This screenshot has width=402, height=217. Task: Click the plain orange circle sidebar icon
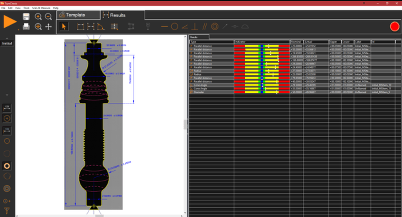[7, 141]
